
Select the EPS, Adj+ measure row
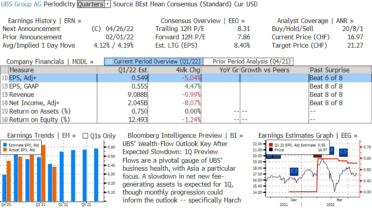pos(186,78)
